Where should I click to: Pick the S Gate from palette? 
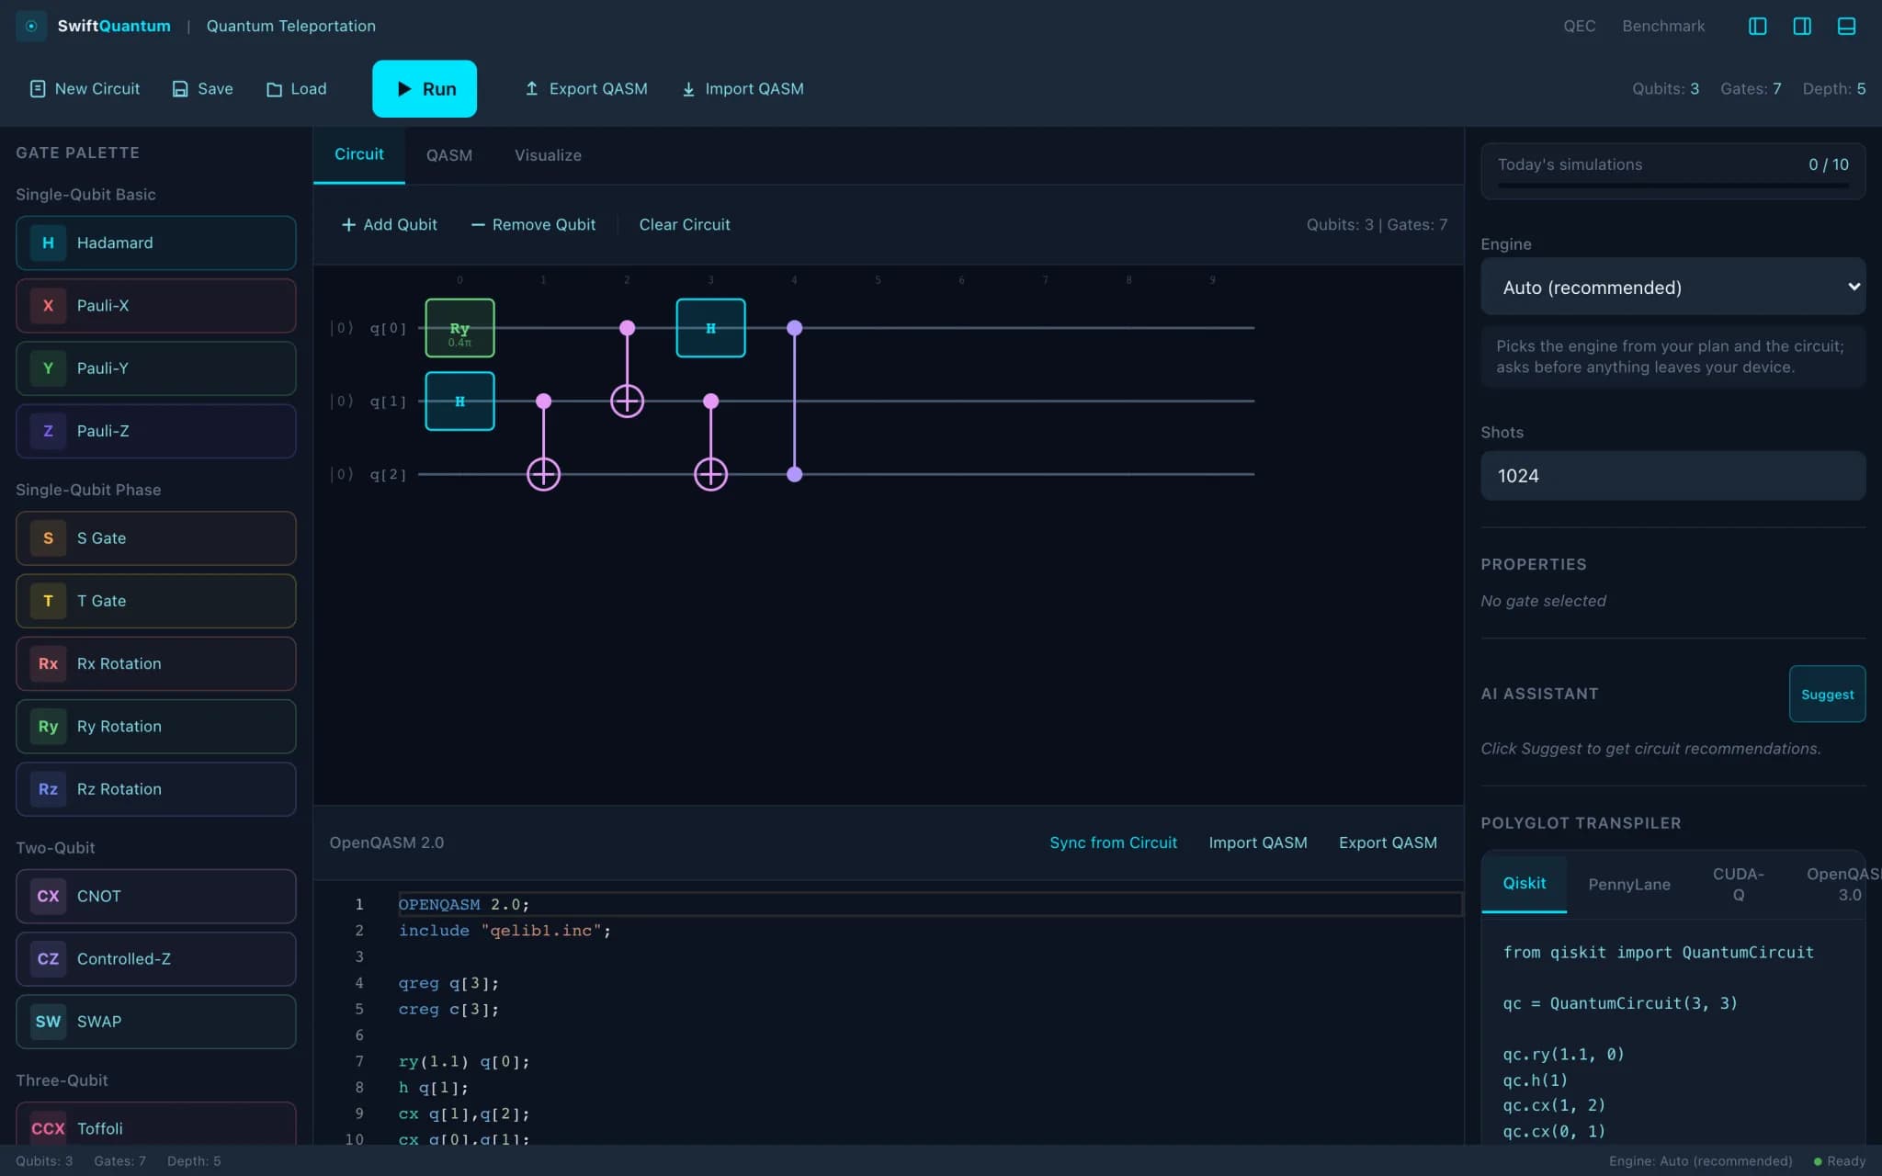(x=156, y=537)
